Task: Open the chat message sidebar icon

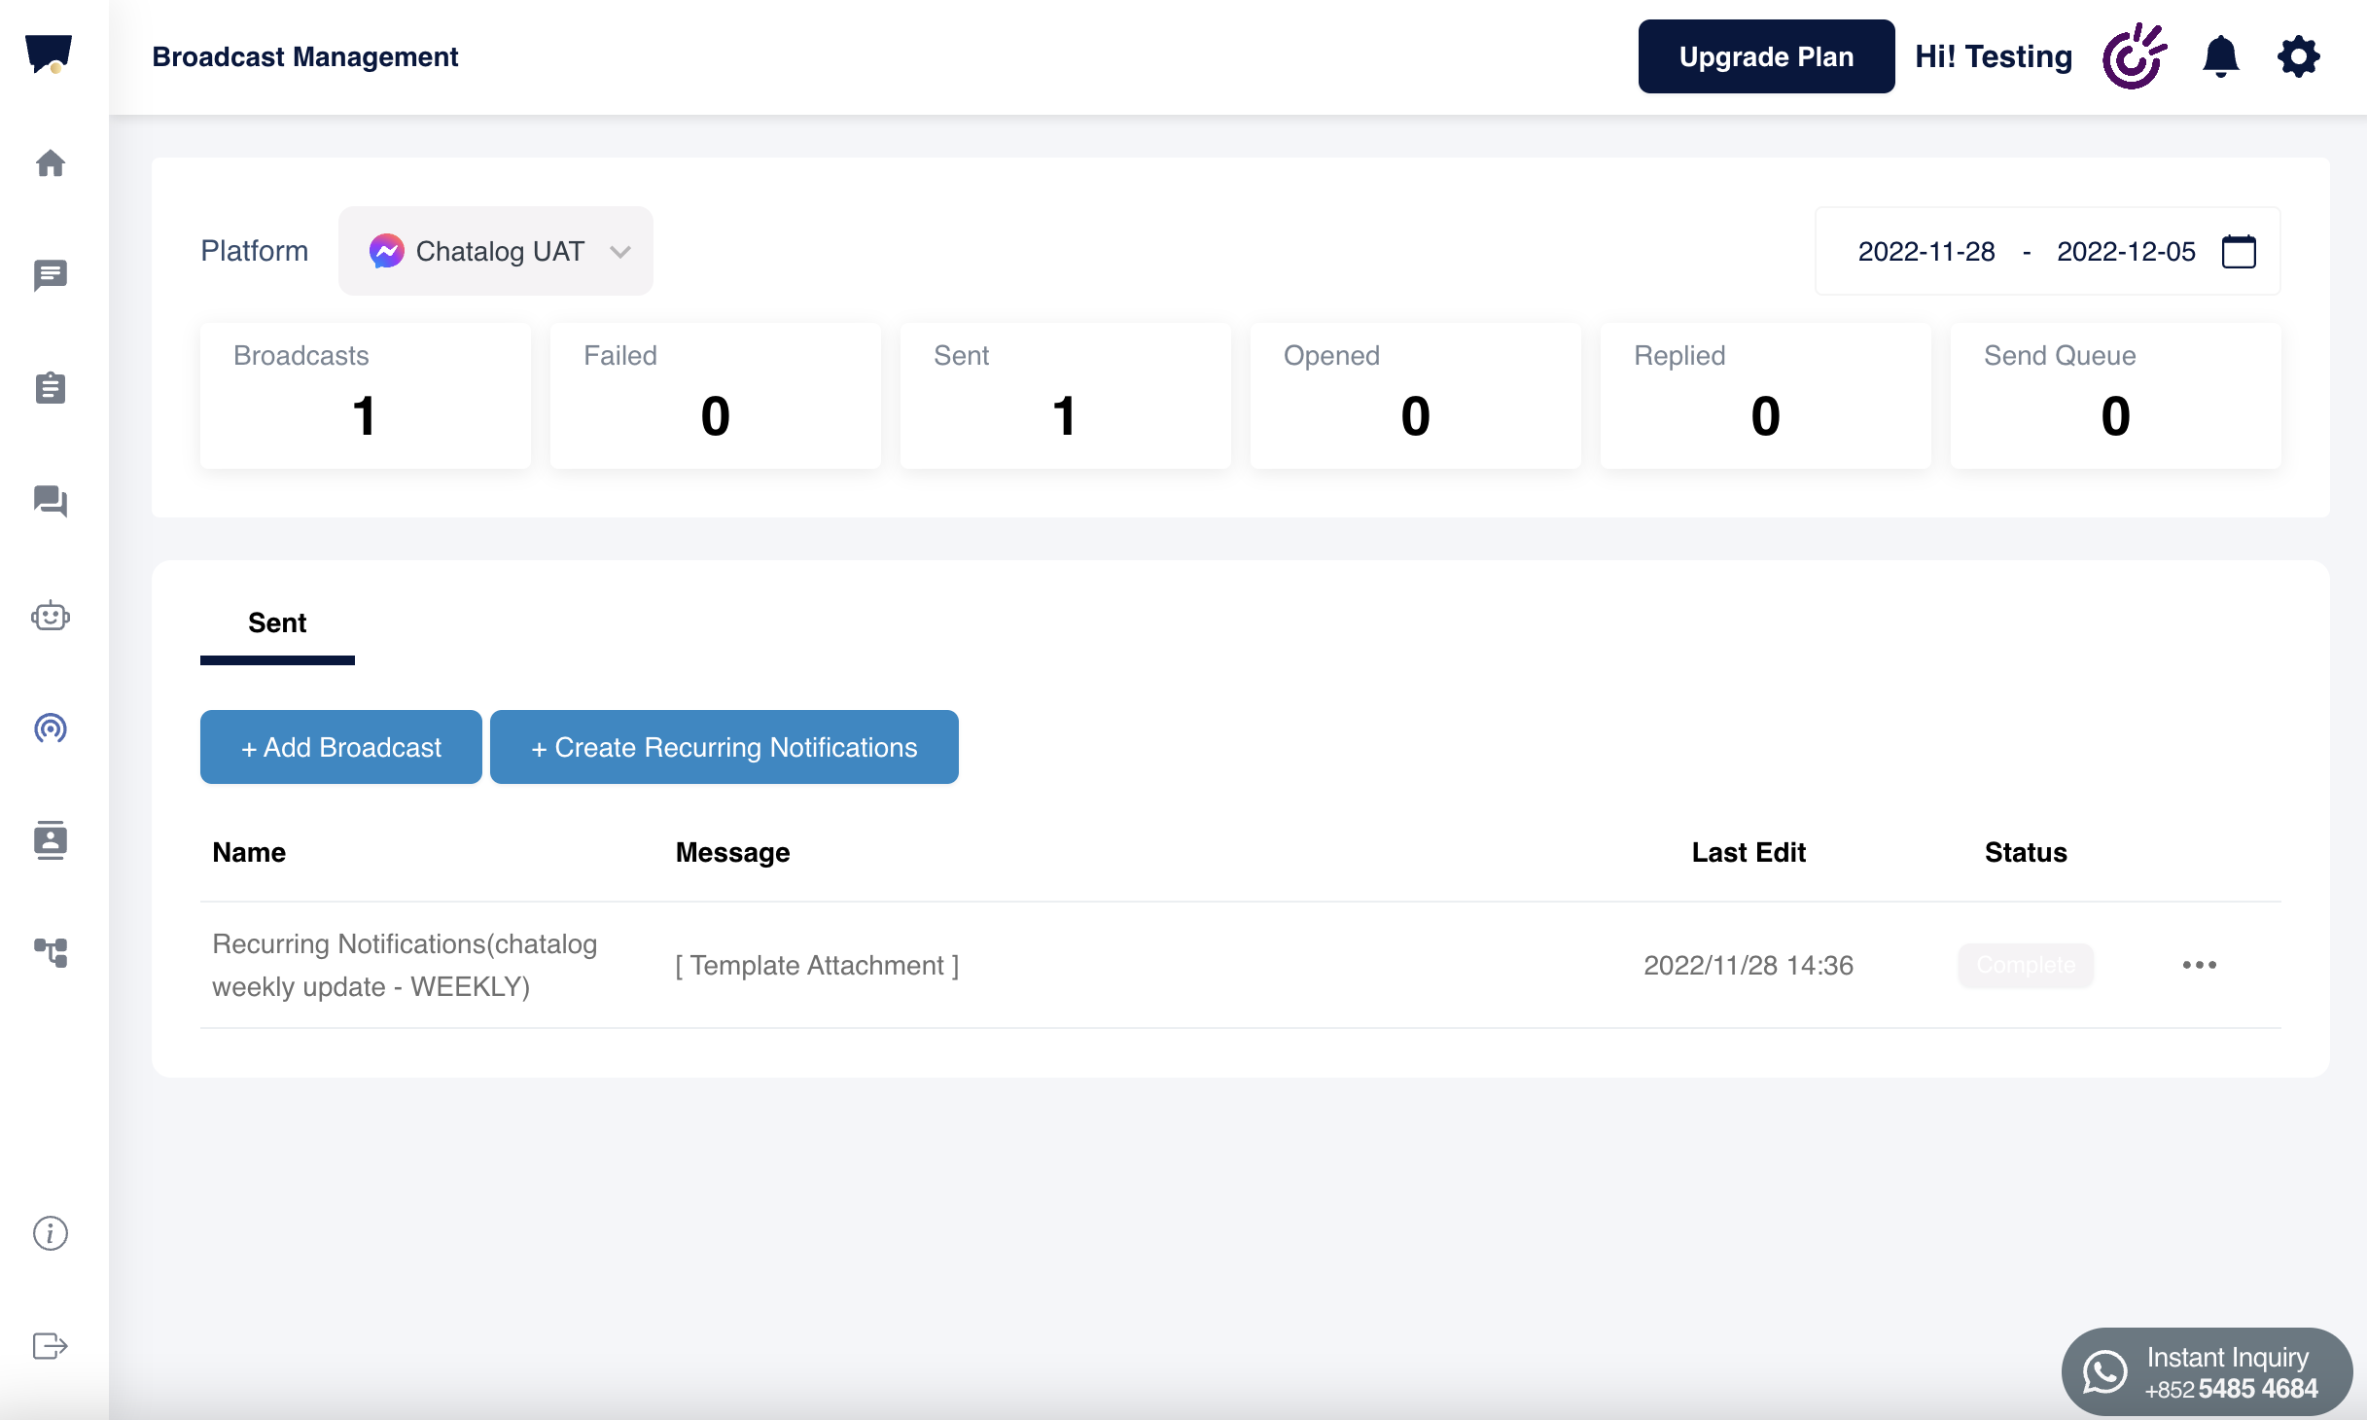Action: click(x=51, y=275)
